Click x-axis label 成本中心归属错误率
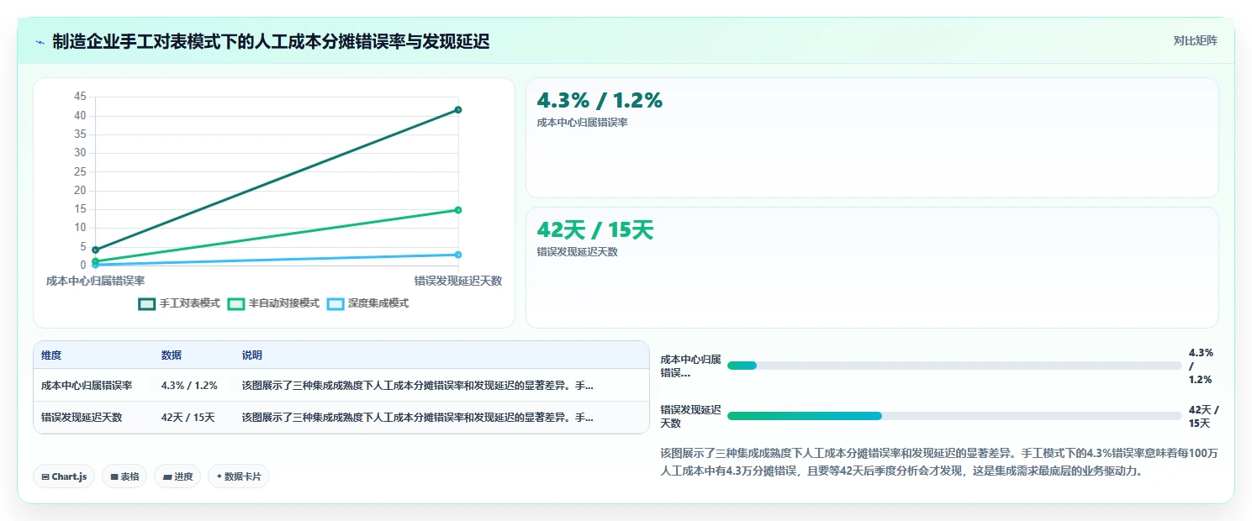The width and height of the screenshot is (1252, 521). pos(96,281)
